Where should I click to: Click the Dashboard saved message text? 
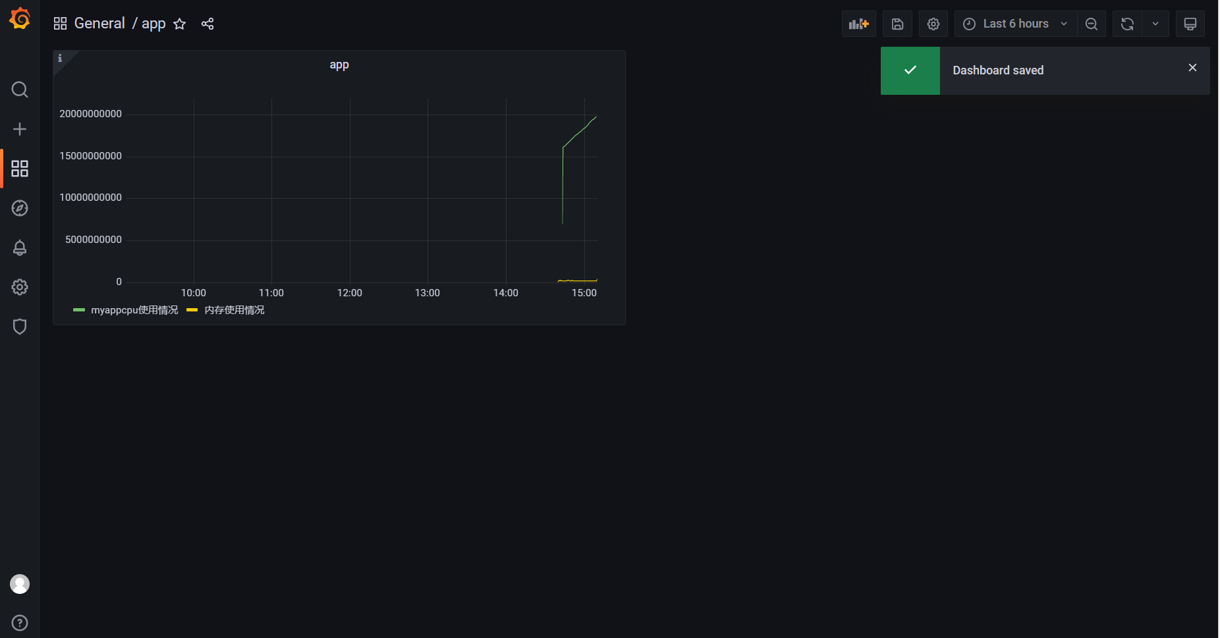[x=998, y=70]
